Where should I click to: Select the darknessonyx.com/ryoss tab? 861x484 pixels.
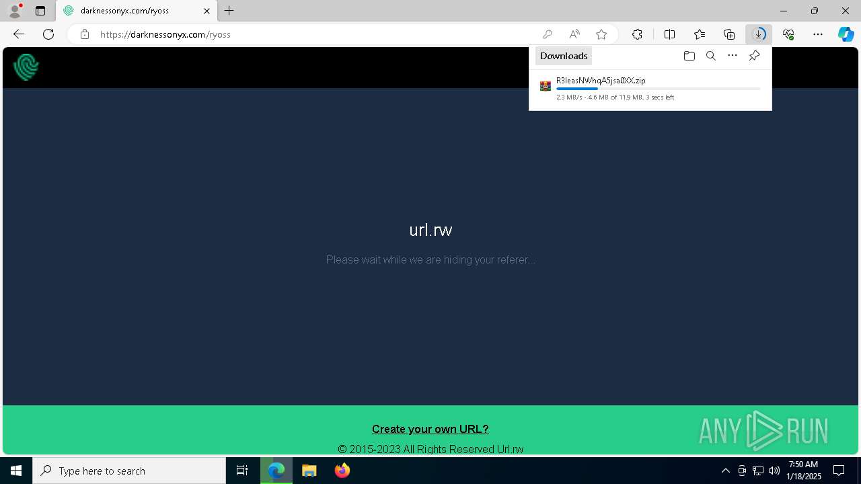click(x=137, y=11)
